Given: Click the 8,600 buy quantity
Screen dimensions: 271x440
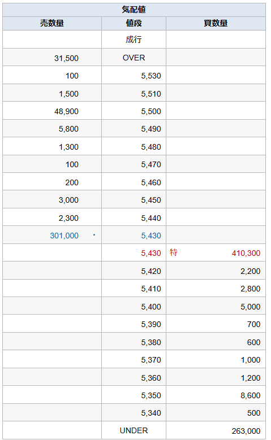Looking at the screenshot, I should coord(250,395).
